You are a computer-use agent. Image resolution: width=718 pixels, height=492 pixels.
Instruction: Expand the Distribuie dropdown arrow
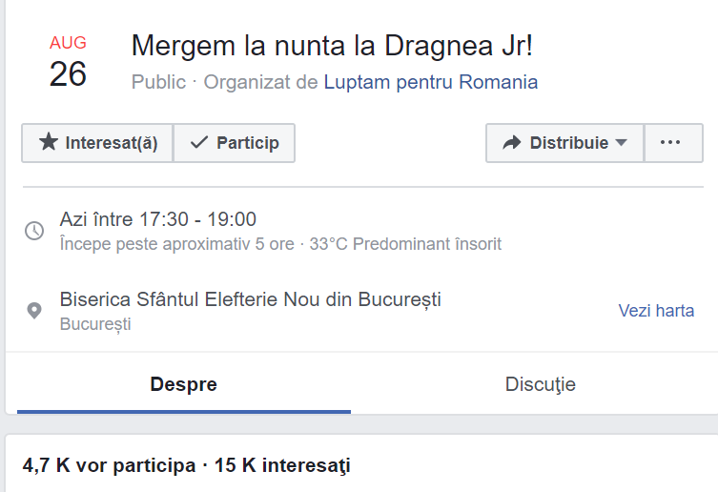pyautogui.click(x=622, y=143)
